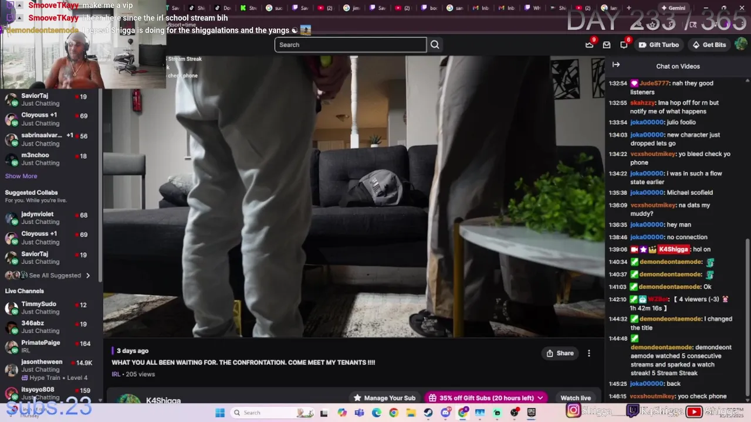Open TimmySudo live channel

(50, 308)
